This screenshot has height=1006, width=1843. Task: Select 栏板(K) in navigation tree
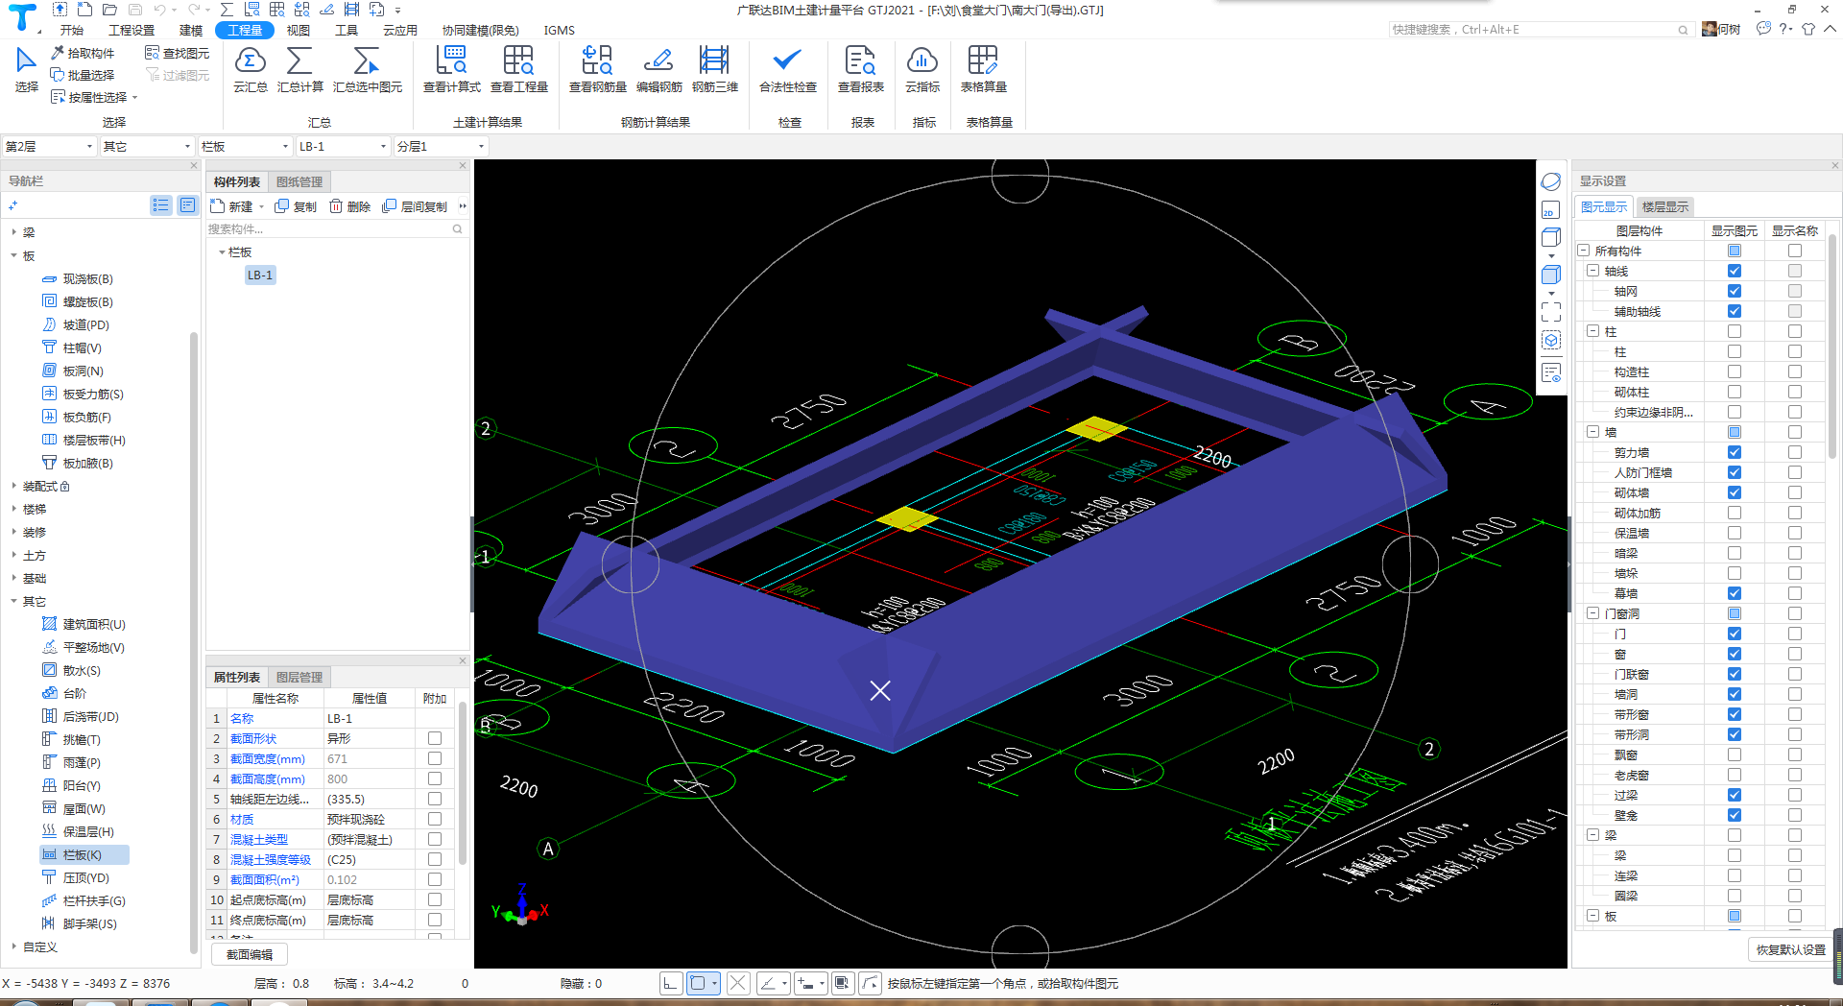pos(83,854)
